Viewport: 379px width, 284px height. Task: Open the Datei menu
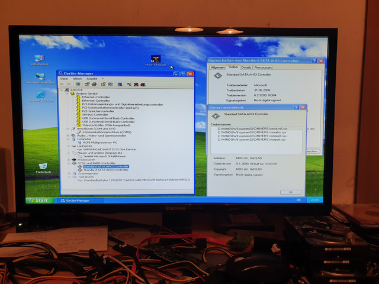[65, 79]
